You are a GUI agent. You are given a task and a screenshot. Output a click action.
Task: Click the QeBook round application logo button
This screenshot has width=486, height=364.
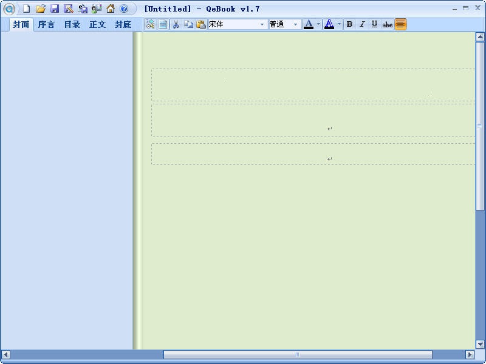tap(9, 9)
